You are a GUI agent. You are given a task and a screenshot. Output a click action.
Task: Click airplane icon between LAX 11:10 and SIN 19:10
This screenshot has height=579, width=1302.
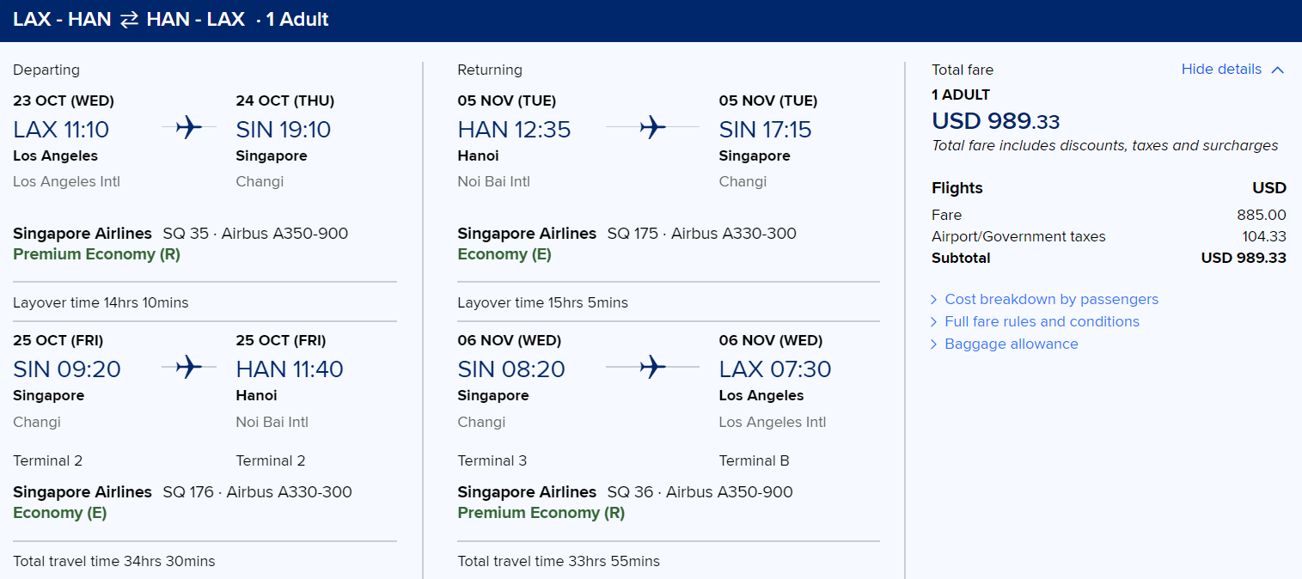point(188,128)
